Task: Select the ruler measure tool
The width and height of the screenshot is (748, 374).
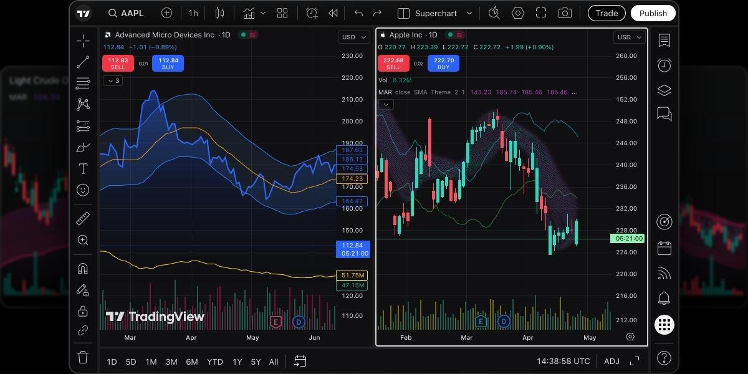Action: tap(83, 219)
